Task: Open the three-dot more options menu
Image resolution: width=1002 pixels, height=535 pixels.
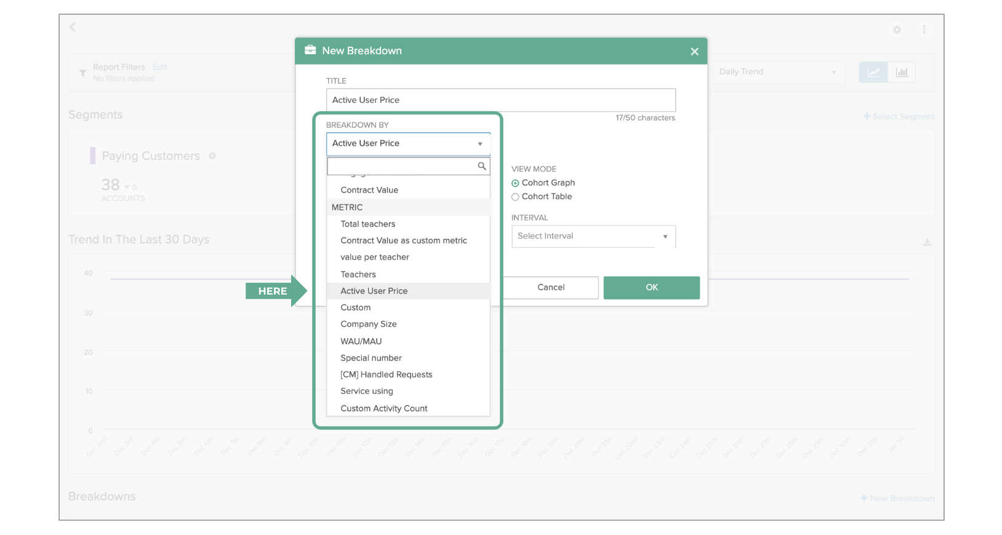Action: [x=924, y=30]
